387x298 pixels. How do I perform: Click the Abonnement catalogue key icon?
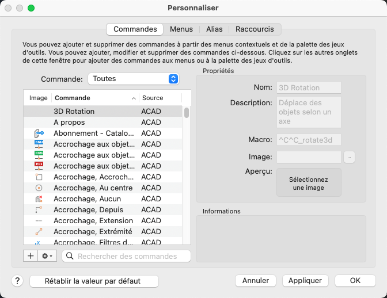coord(39,133)
